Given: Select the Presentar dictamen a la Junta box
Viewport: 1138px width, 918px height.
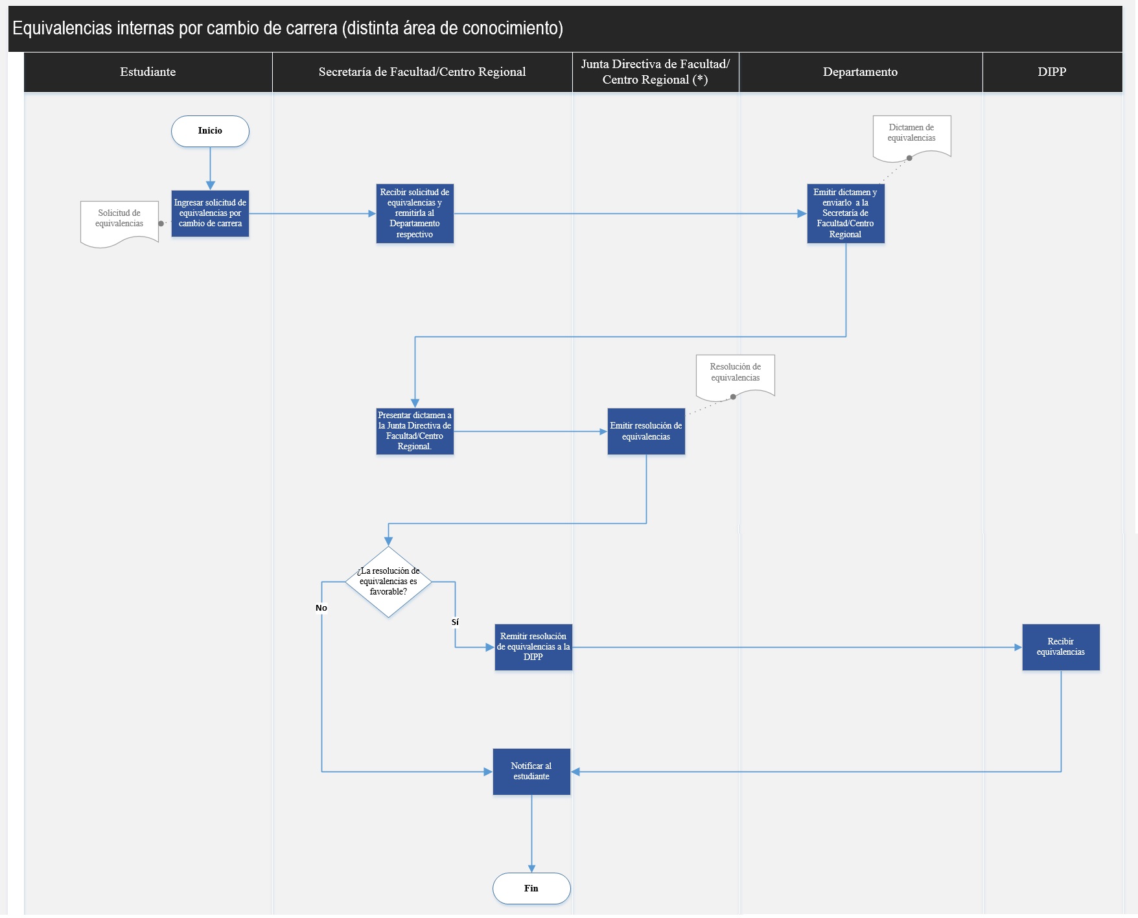Looking at the screenshot, I should click(415, 431).
